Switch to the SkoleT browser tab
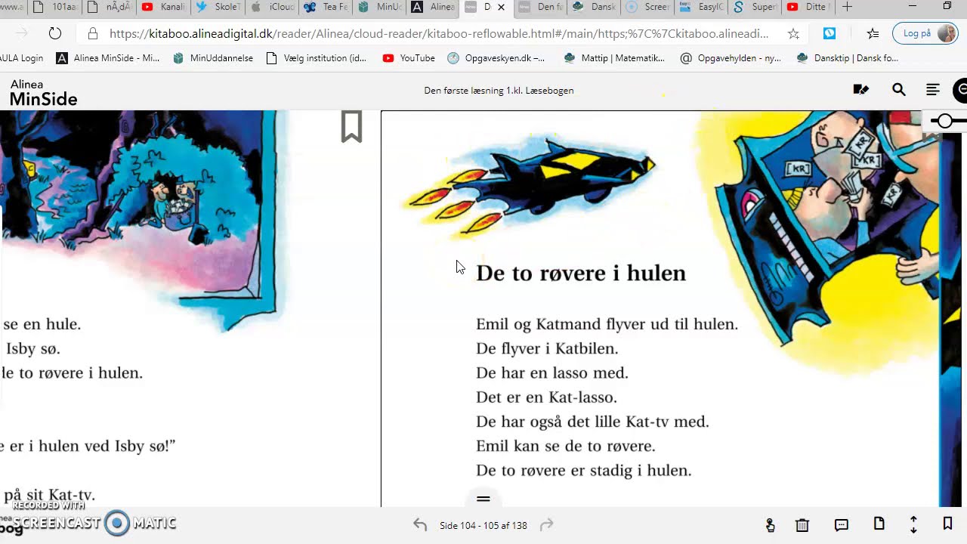The height and width of the screenshot is (544, 967). (218, 8)
